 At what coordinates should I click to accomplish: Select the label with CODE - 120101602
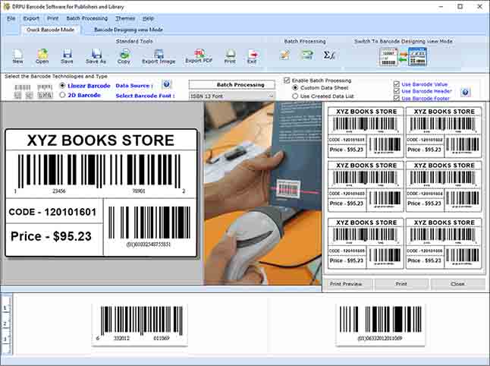[x=444, y=131]
